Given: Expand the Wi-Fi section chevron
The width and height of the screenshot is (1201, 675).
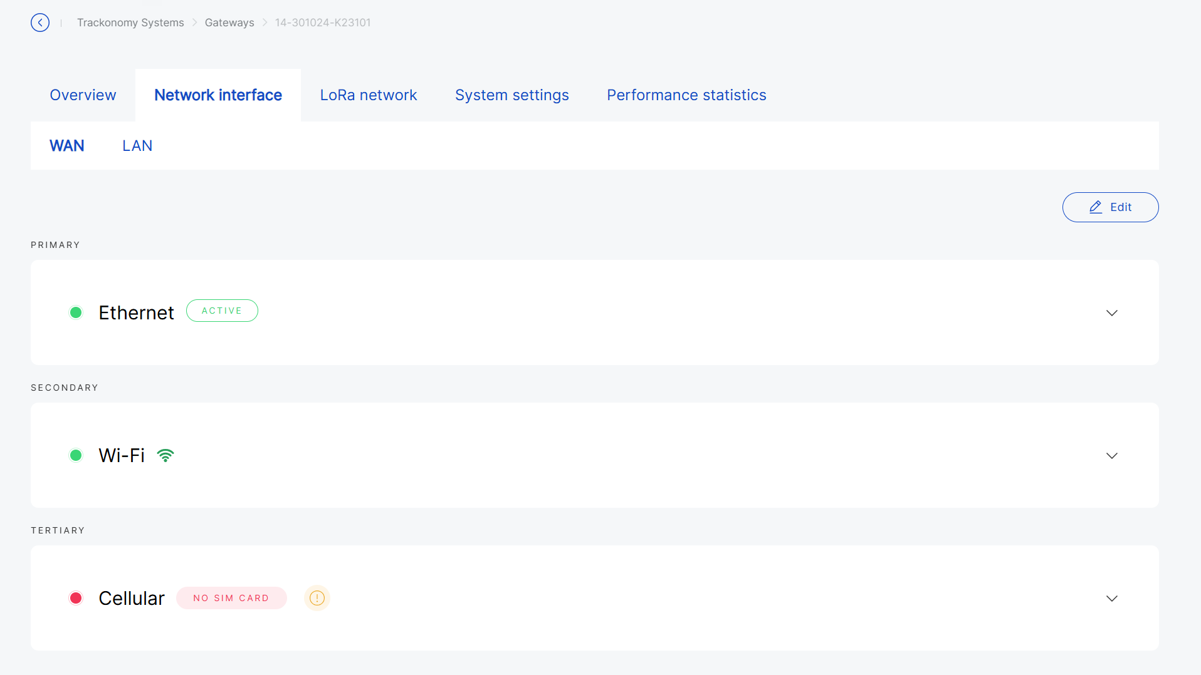Looking at the screenshot, I should (x=1111, y=455).
